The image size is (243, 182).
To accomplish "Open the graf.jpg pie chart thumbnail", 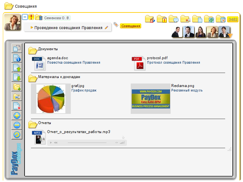I will point(51,99).
